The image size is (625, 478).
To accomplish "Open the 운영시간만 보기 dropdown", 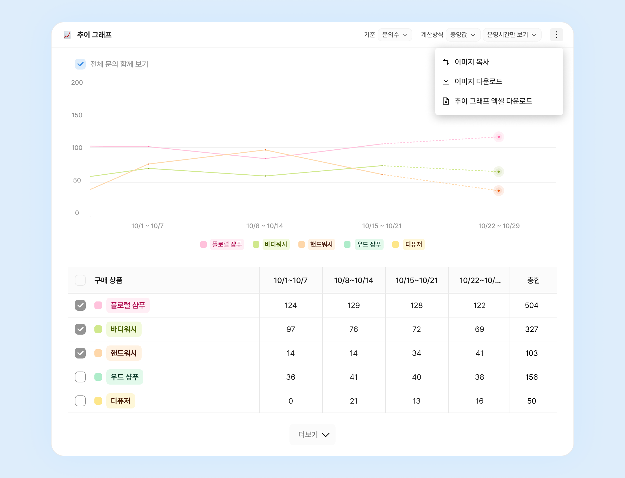I will pyautogui.click(x=511, y=35).
